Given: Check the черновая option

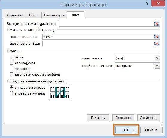Looking at the screenshot, I should coord(11,69).
